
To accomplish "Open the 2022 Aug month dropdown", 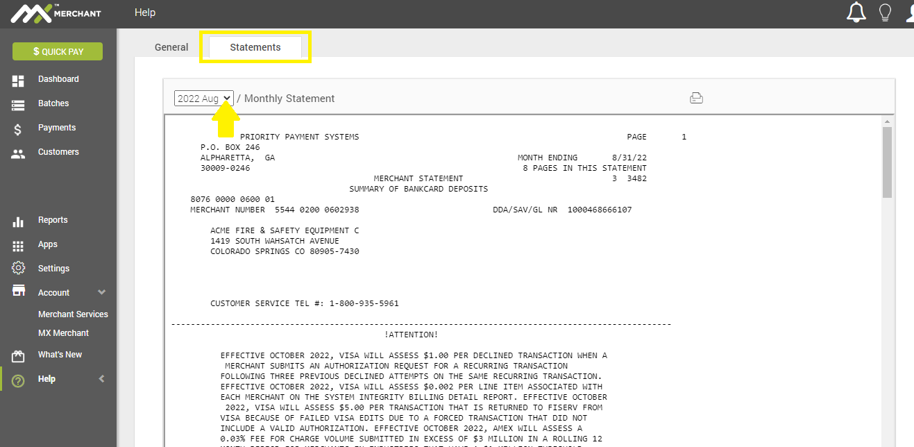I will (203, 99).
